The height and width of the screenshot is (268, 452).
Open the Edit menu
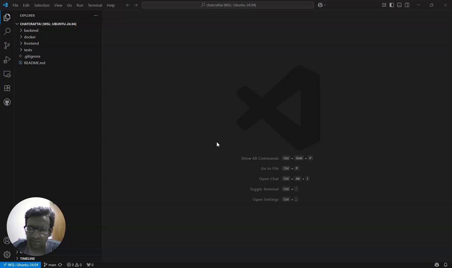click(x=26, y=5)
